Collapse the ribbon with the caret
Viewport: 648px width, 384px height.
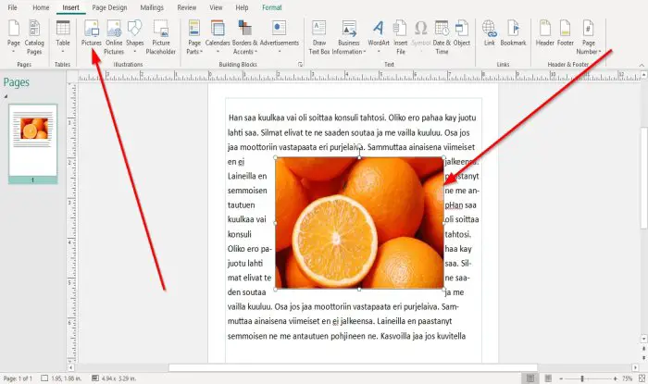click(642, 65)
